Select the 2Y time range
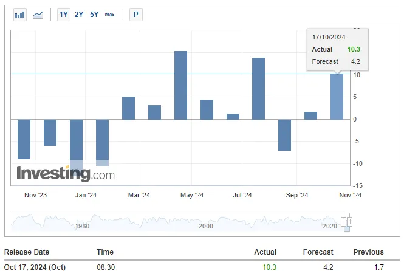 [x=79, y=14]
